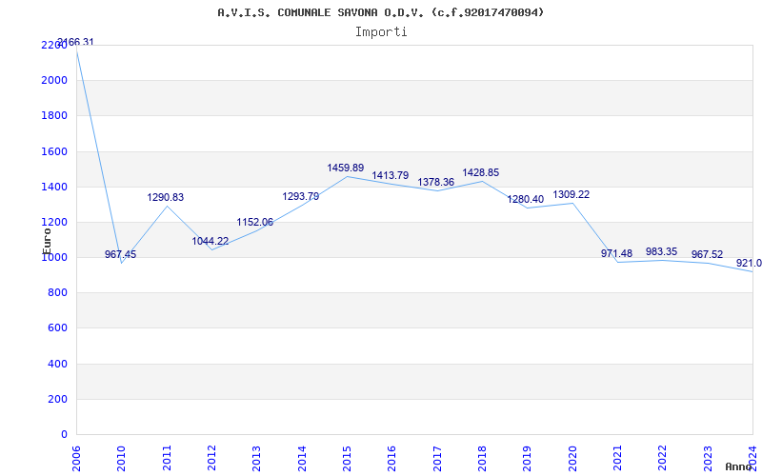
Task: Click the 1428.85 data label
Action: click(481, 173)
